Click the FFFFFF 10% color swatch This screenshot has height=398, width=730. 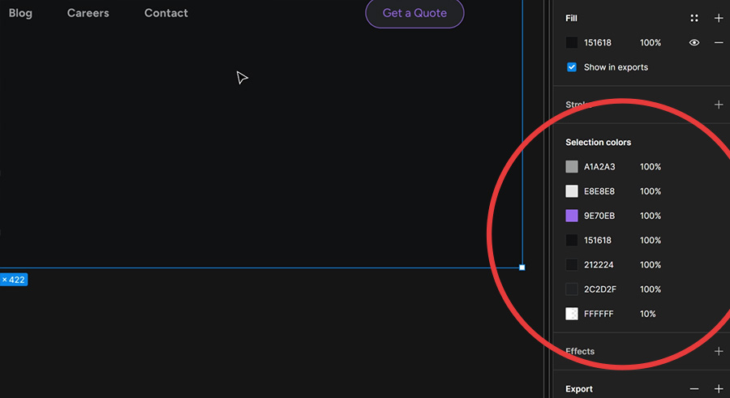coord(572,314)
